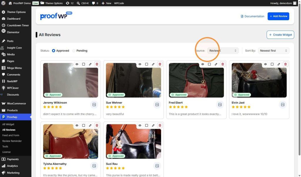Screen dimensions: 301x177
Task: Tick the checkbox on Elvin Jast card
Action: pyautogui.click(x=272, y=64)
